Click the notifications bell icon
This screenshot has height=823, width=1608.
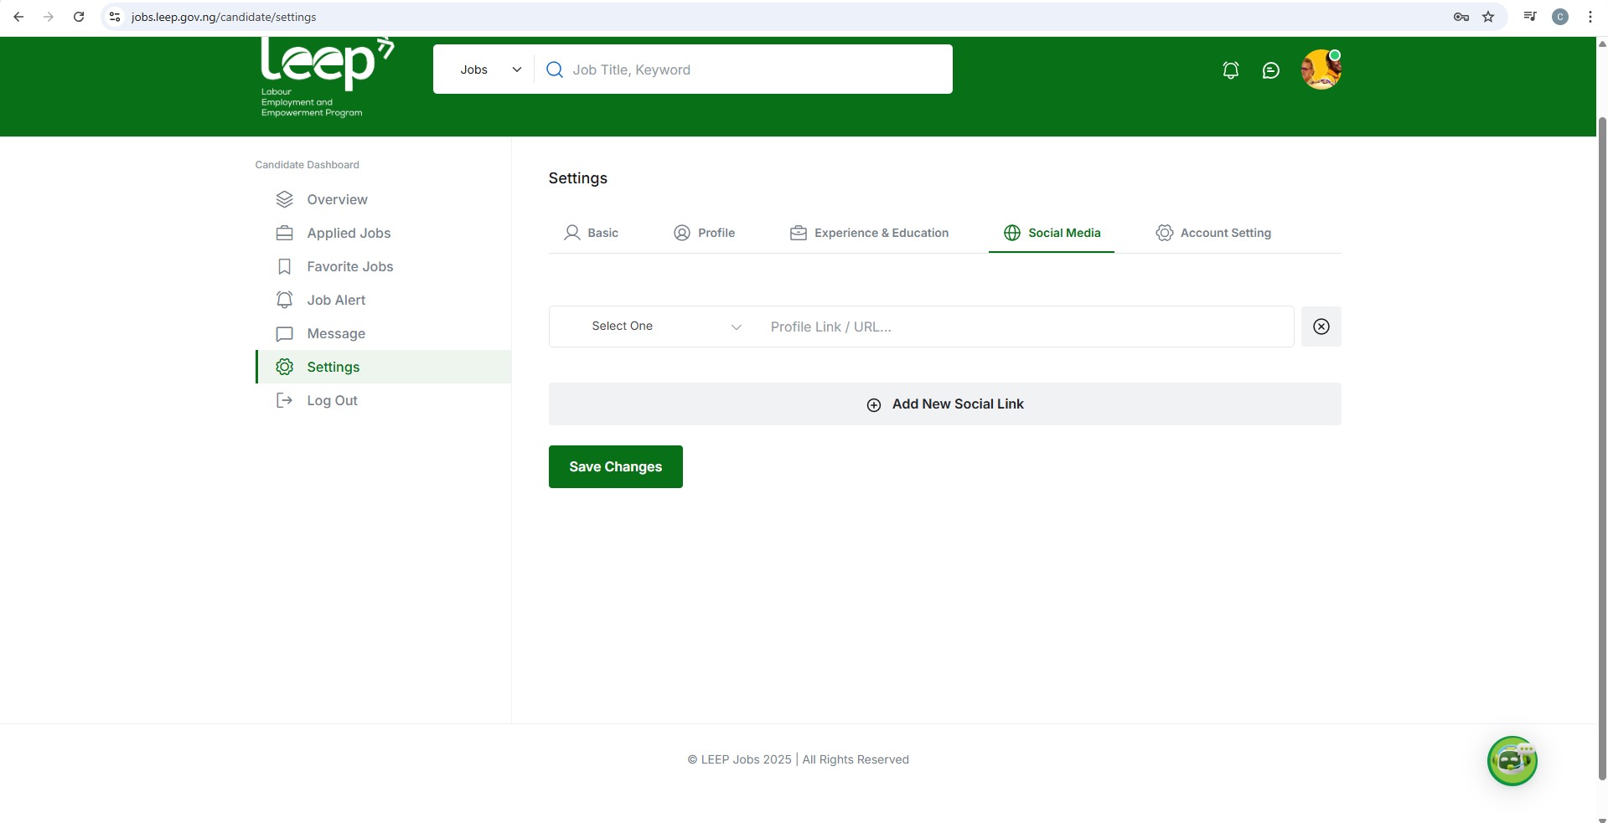click(x=1230, y=70)
